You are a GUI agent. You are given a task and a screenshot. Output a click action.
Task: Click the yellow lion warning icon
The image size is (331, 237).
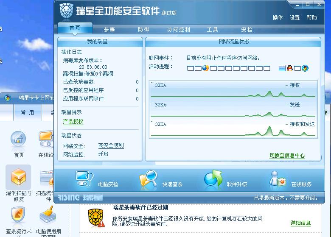coord(96,218)
